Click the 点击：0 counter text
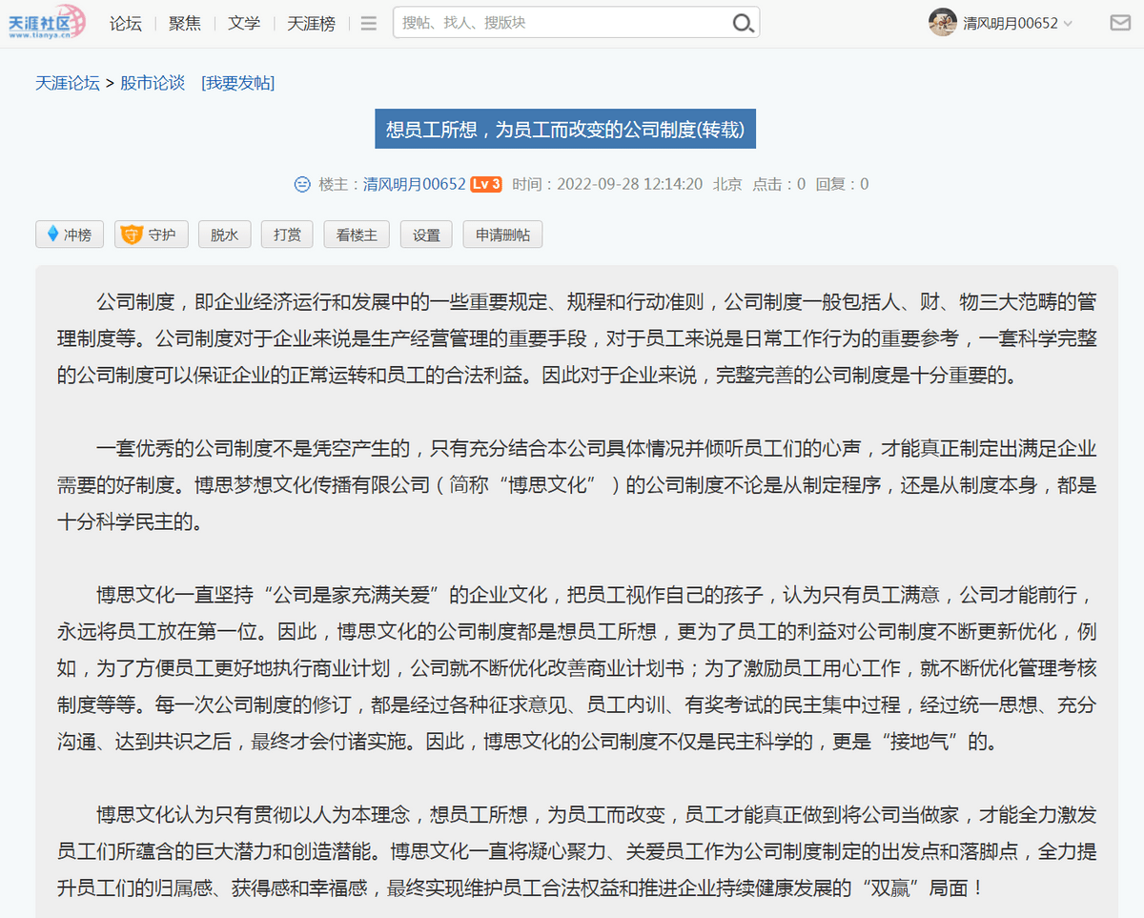 [x=779, y=184]
